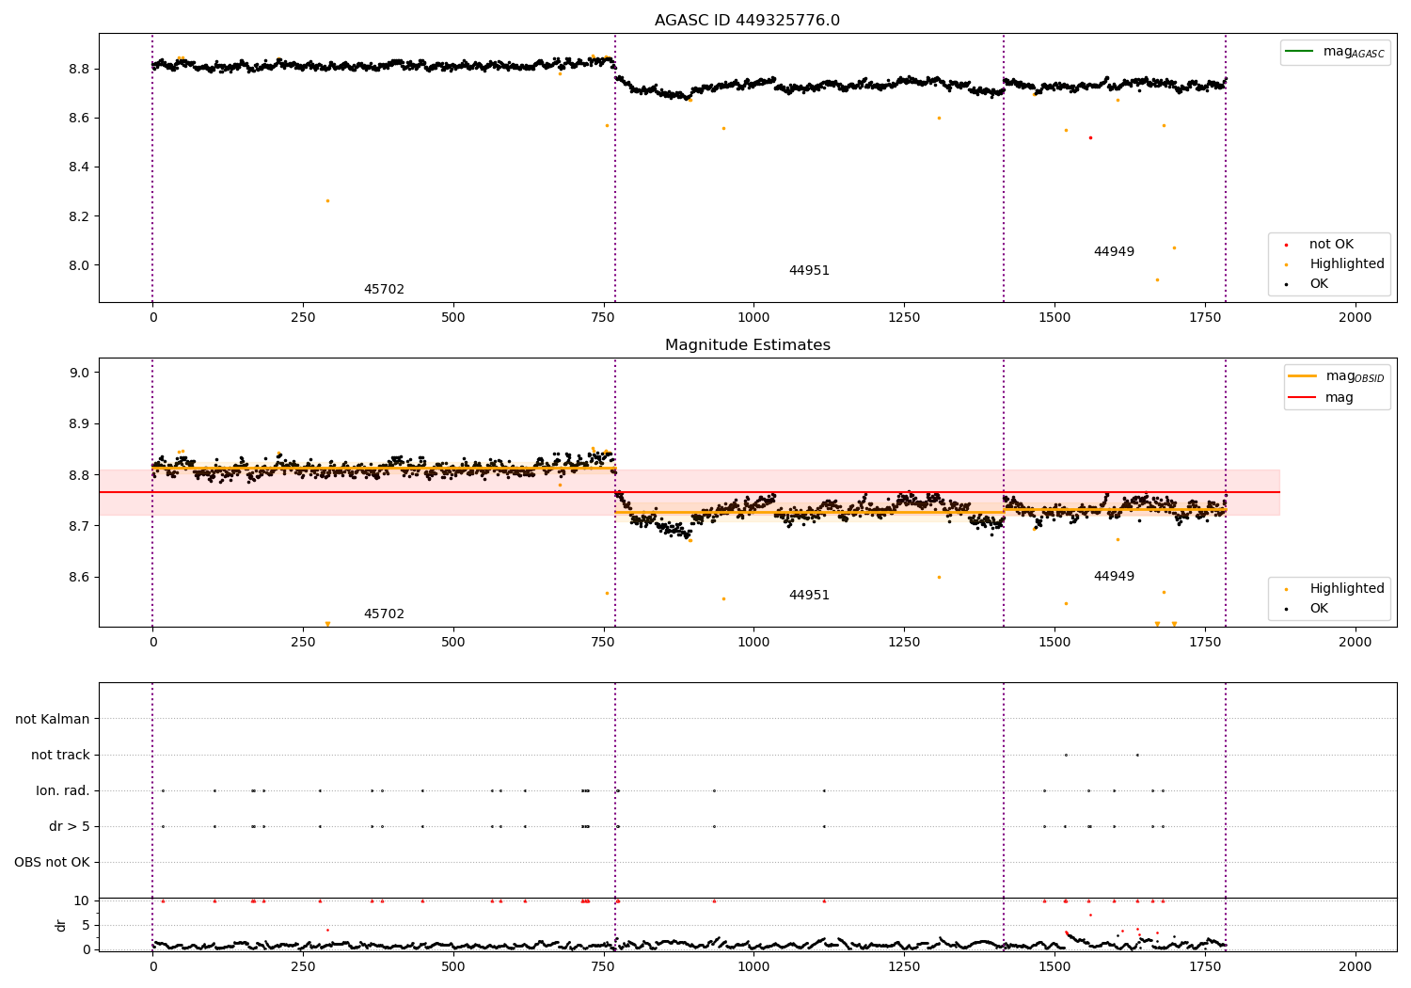
Task: Click the last dotted line in bottom panel
Action: coord(1226,817)
